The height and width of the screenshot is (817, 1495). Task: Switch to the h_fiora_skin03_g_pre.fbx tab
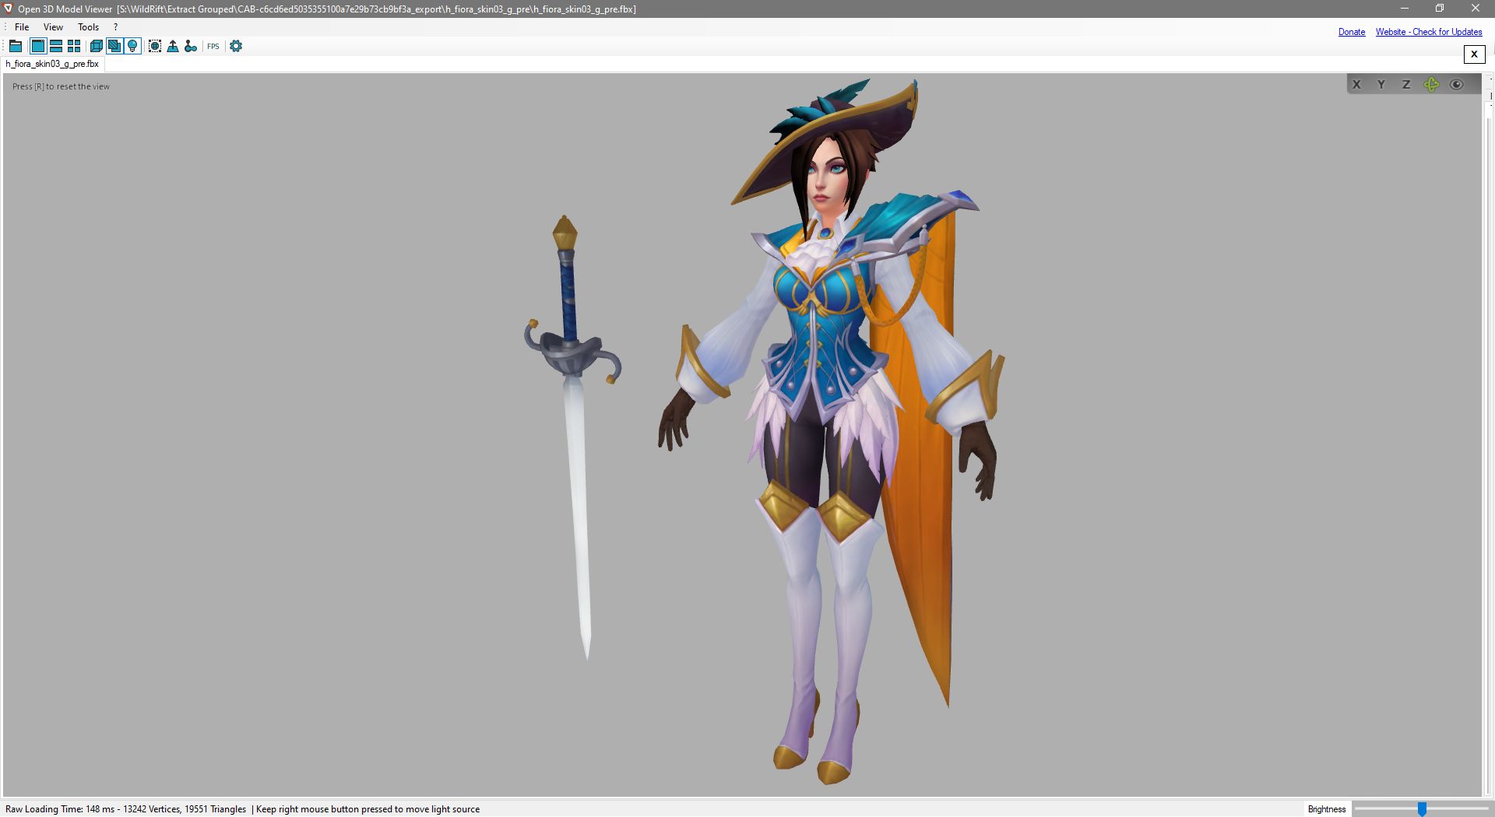51,64
